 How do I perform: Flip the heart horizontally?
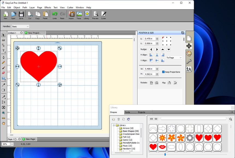[x=169, y=83]
